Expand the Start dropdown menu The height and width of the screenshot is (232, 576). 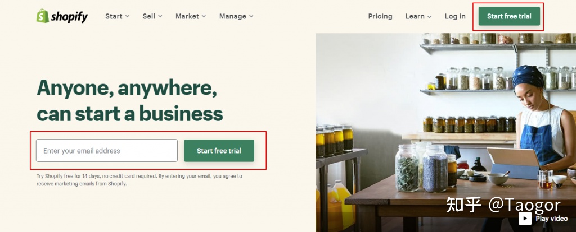tap(117, 16)
